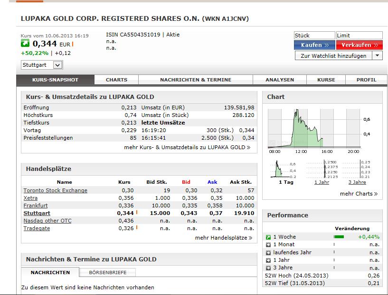Open the 3 Jahre mini chart thumbnail
388x295 pixels.
pos(357,170)
